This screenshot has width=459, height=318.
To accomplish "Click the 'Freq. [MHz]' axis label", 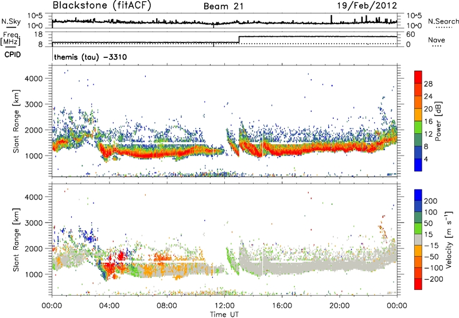I will 10,38.
